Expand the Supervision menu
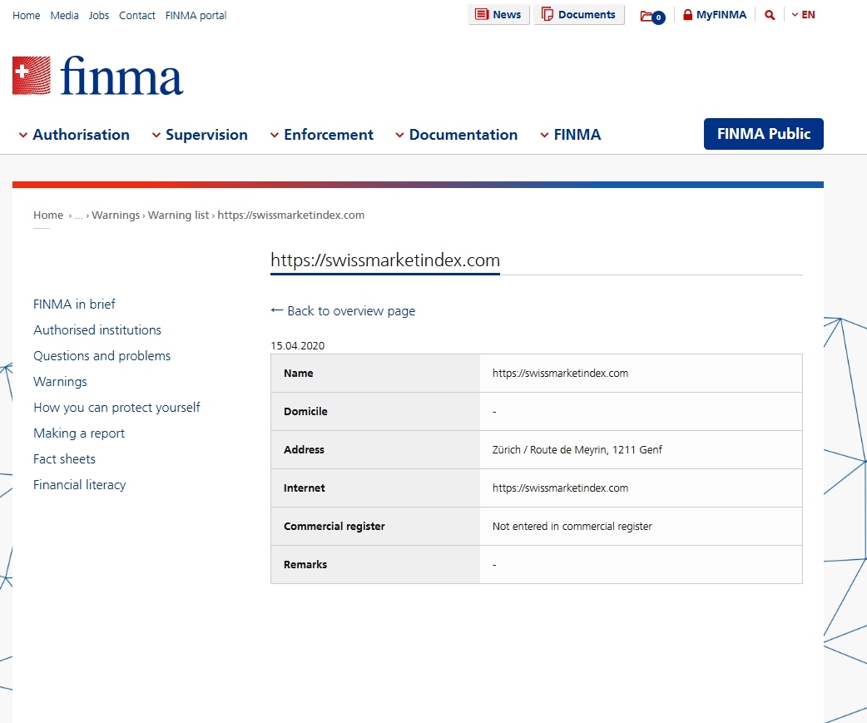 [x=200, y=135]
